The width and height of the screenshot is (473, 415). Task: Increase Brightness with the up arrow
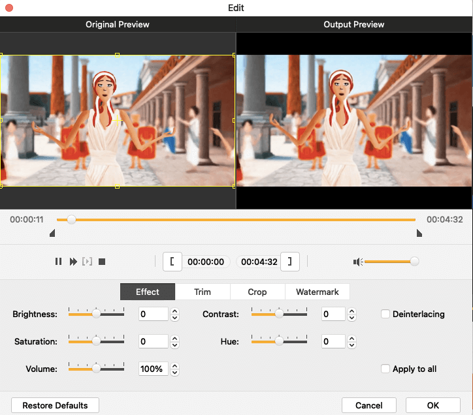(174, 311)
